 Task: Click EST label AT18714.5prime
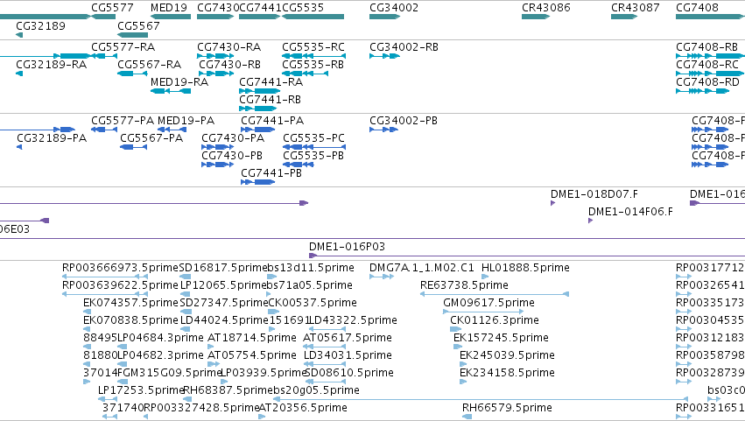[x=252, y=339]
